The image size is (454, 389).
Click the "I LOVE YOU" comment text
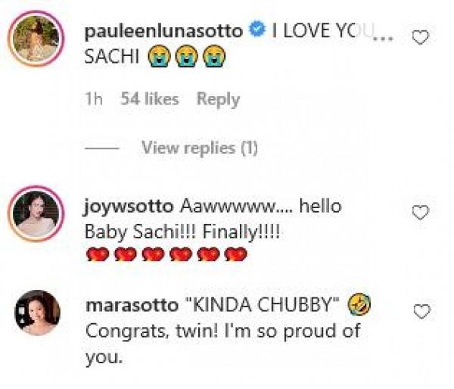(322, 33)
